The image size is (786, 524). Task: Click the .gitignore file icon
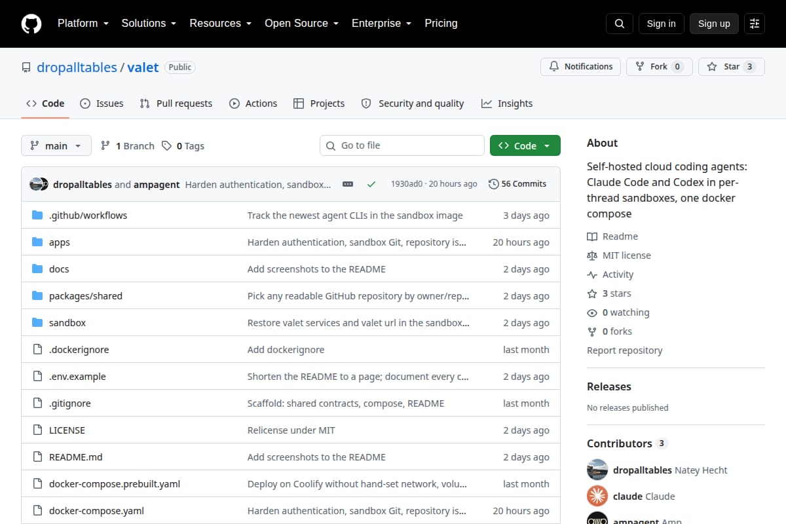37,403
